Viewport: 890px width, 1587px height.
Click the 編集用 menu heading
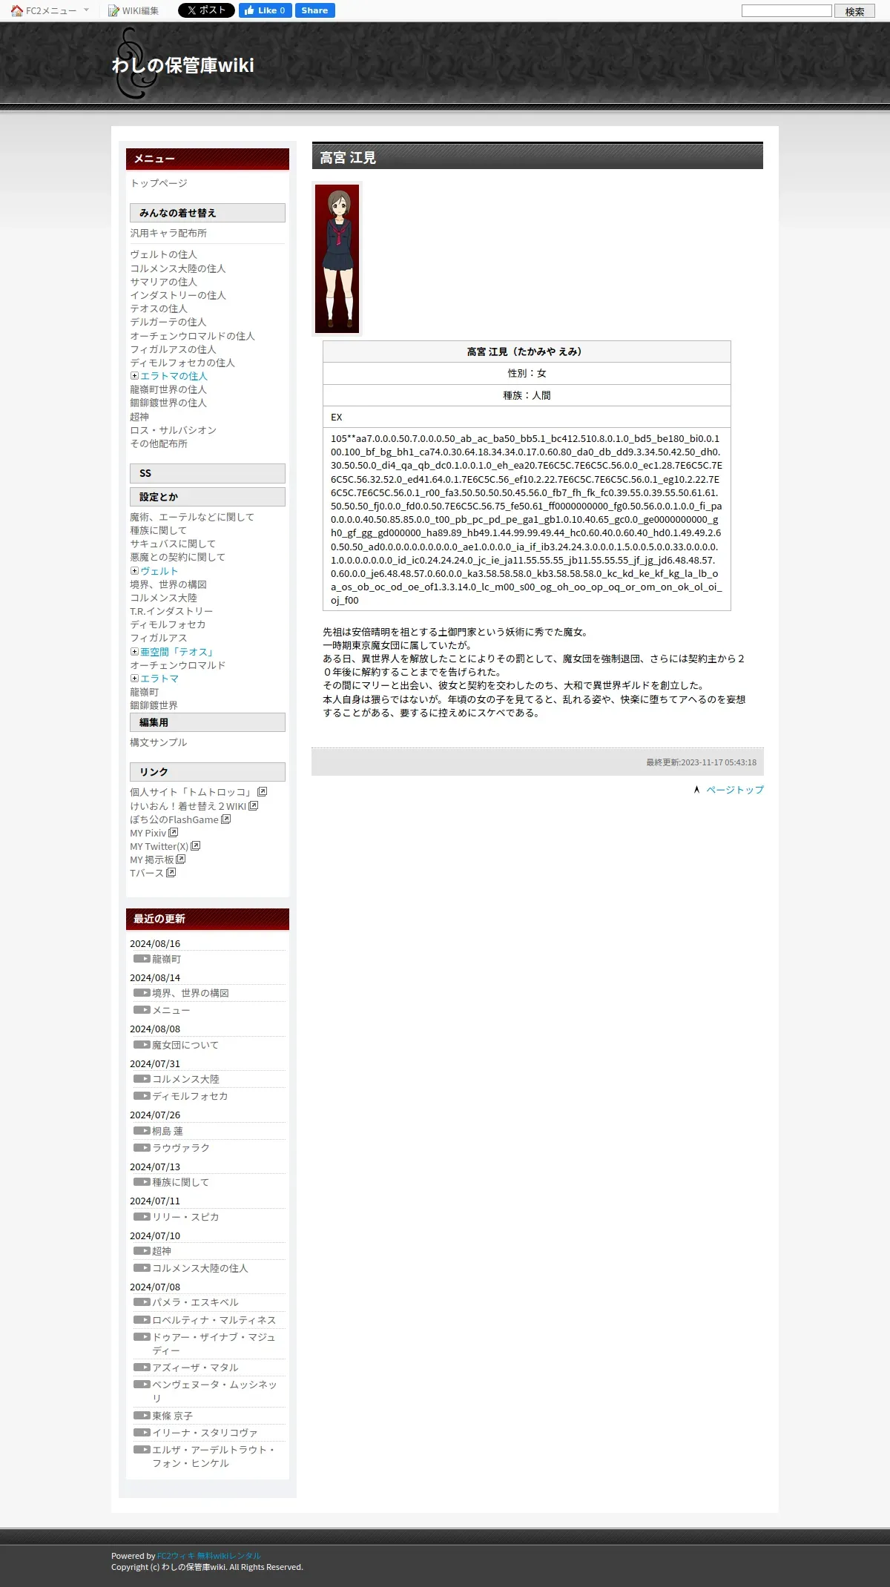point(208,722)
